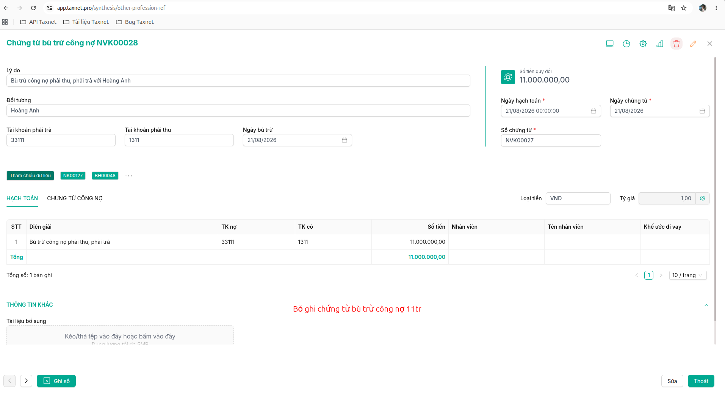Click the Thoát button
This screenshot has height=393, width=725.
(x=701, y=381)
